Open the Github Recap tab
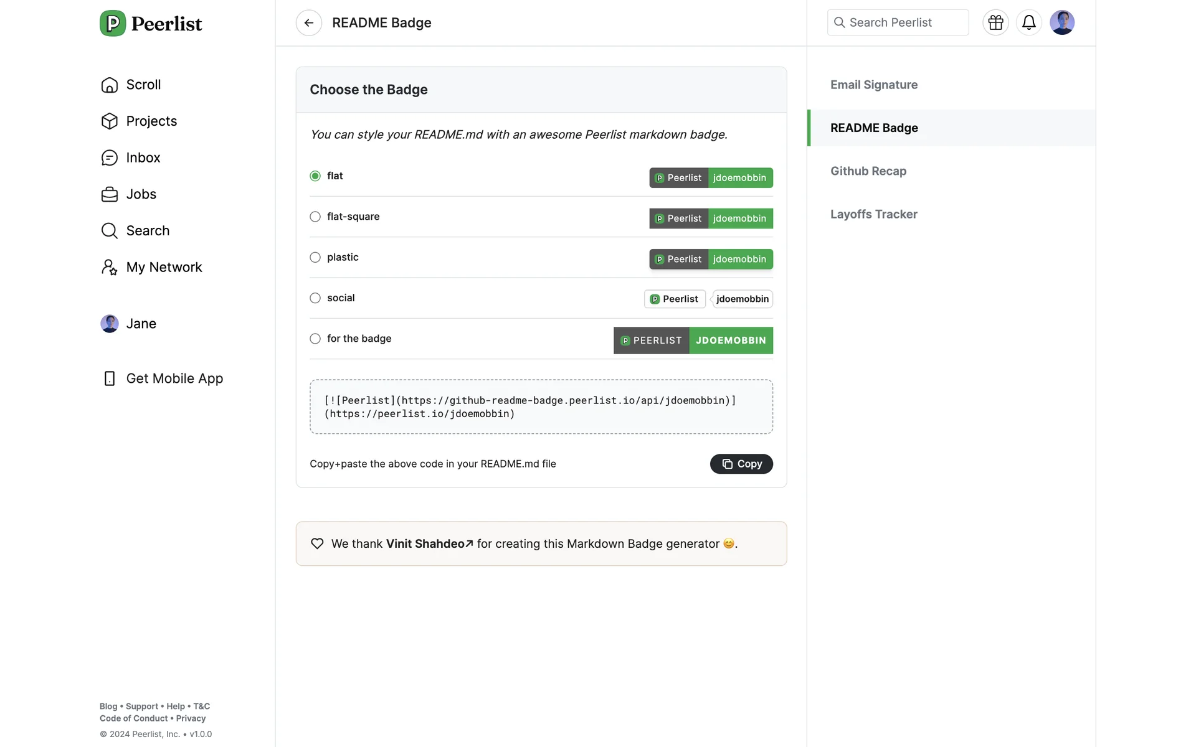The width and height of the screenshot is (1196, 747). [x=868, y=171]
